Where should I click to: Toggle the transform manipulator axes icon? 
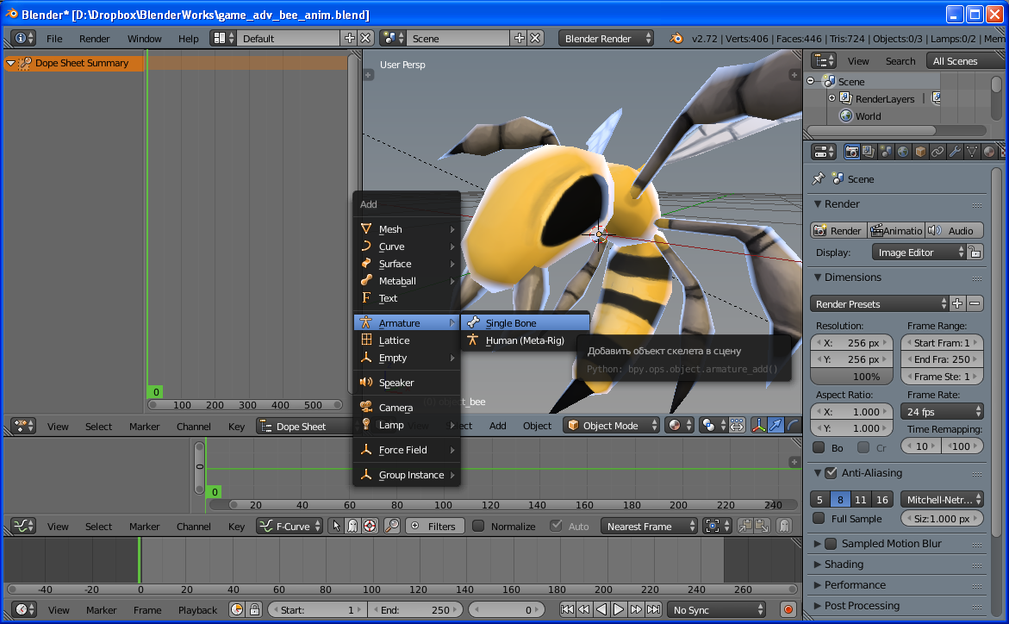pyautogui.click(x=758, y=425)
